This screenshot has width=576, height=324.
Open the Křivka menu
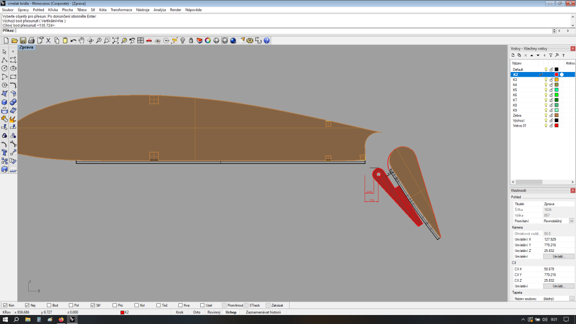[x=53, y=10]
